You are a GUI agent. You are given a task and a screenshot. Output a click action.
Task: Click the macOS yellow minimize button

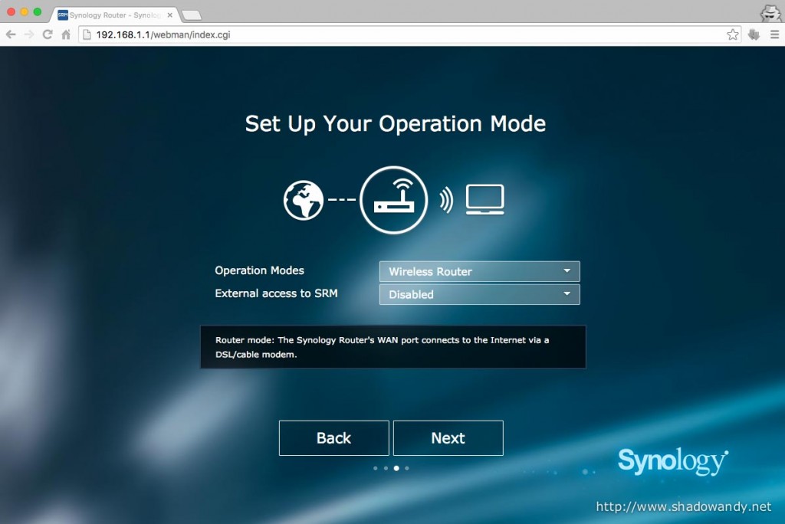24,11
